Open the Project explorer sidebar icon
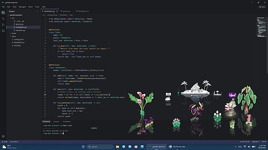 (x=3, y=13)
